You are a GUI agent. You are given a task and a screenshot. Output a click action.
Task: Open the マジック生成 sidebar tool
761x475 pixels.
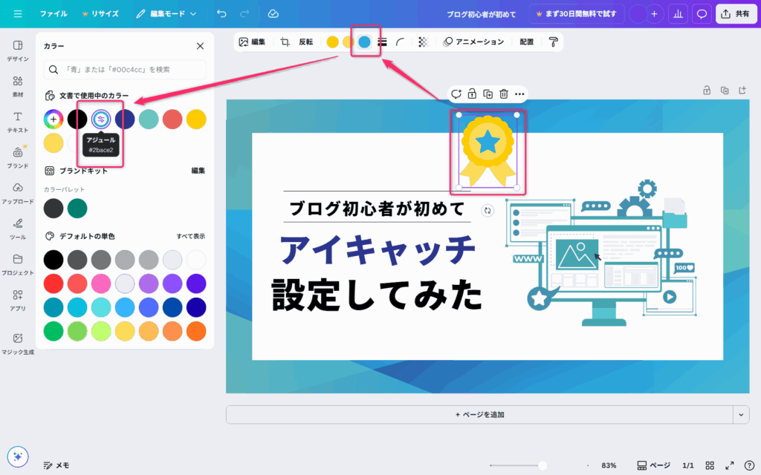point(18,344)
